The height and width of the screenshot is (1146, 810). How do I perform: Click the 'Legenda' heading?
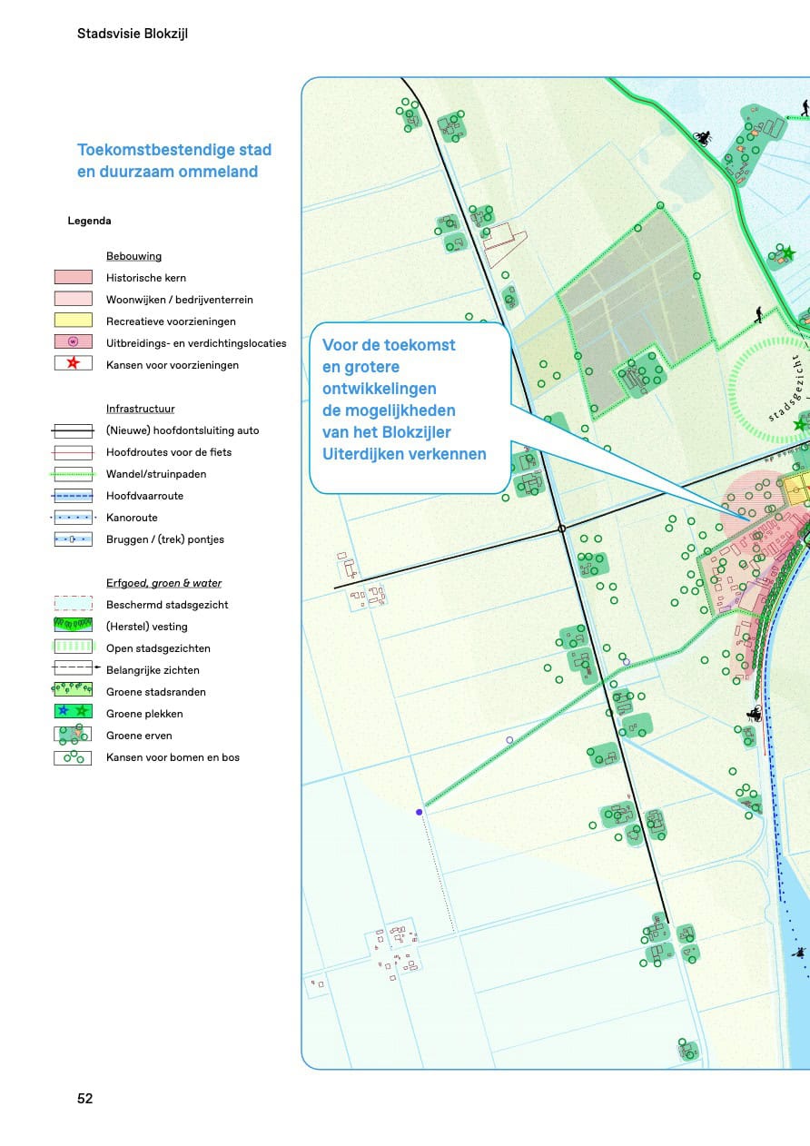click(x=89, y=221)
